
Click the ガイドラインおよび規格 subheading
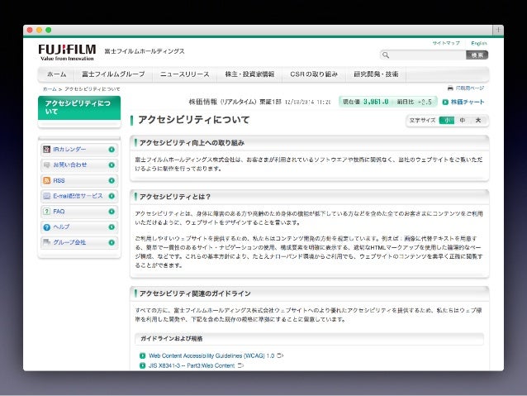(x=172, y=339)
